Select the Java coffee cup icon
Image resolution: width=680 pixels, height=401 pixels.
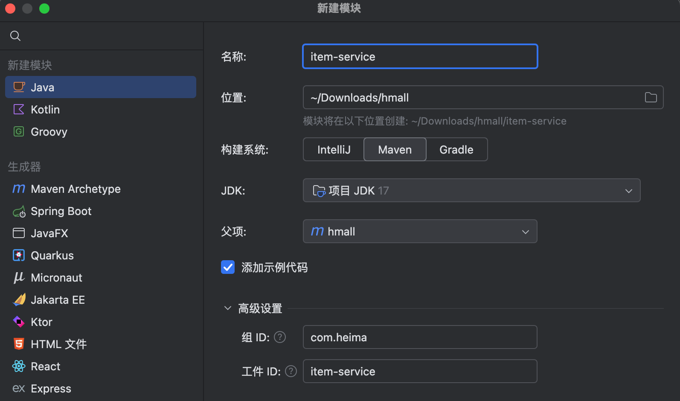[x=19, y=87]
